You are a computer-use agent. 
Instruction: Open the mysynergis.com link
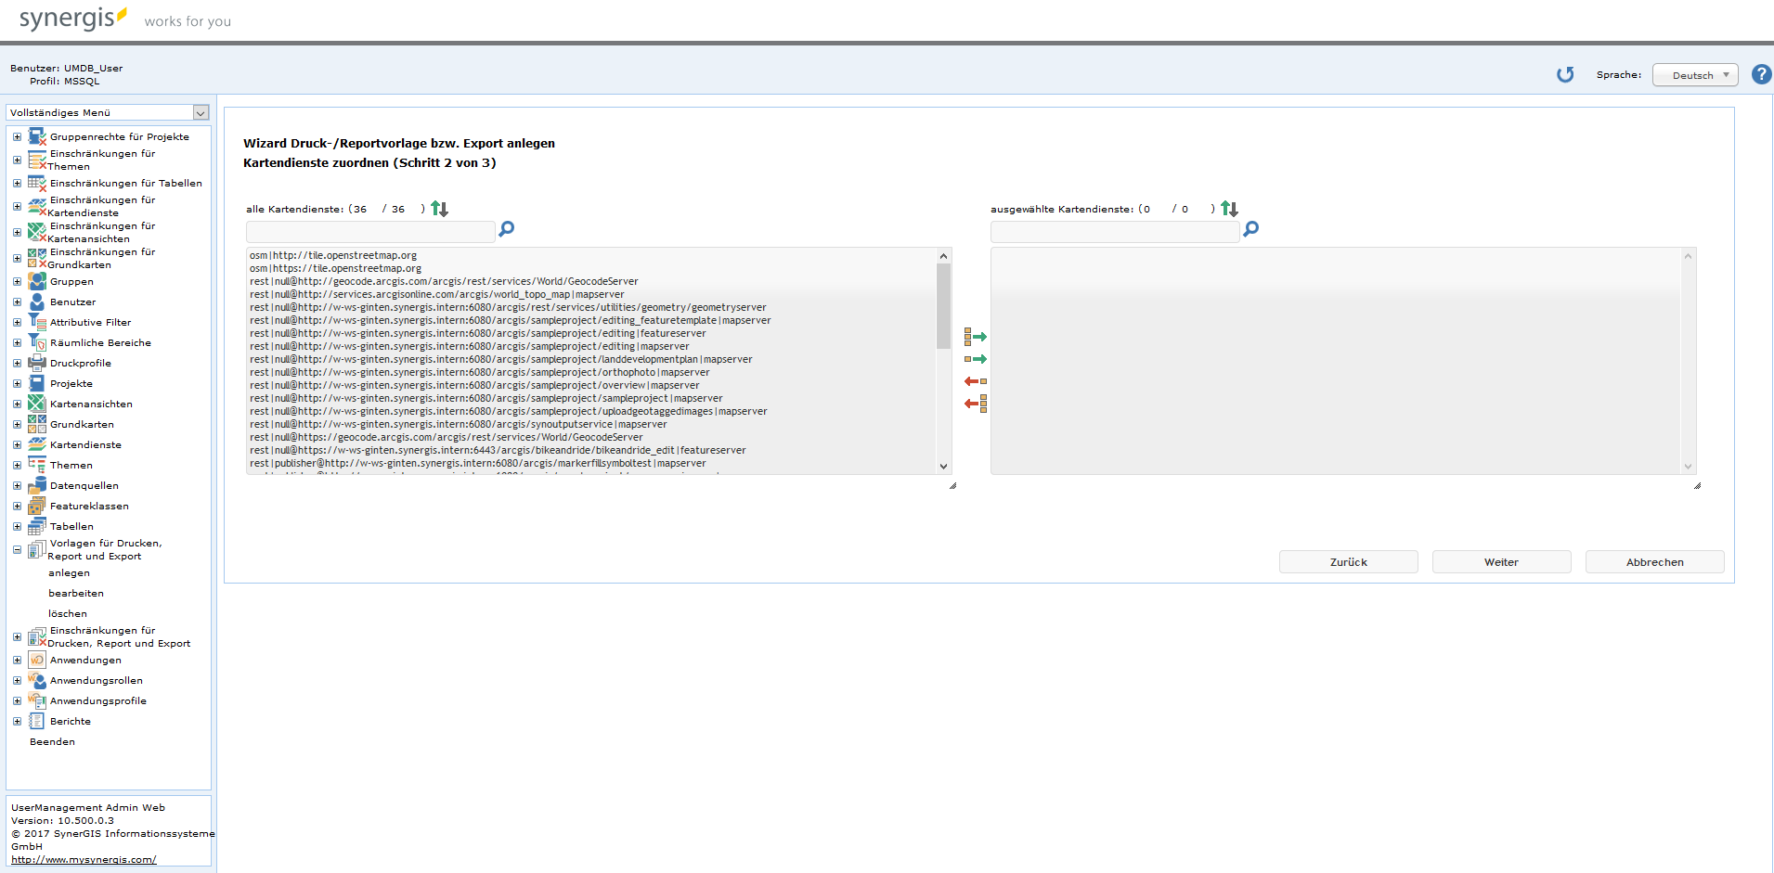[83, 859]
